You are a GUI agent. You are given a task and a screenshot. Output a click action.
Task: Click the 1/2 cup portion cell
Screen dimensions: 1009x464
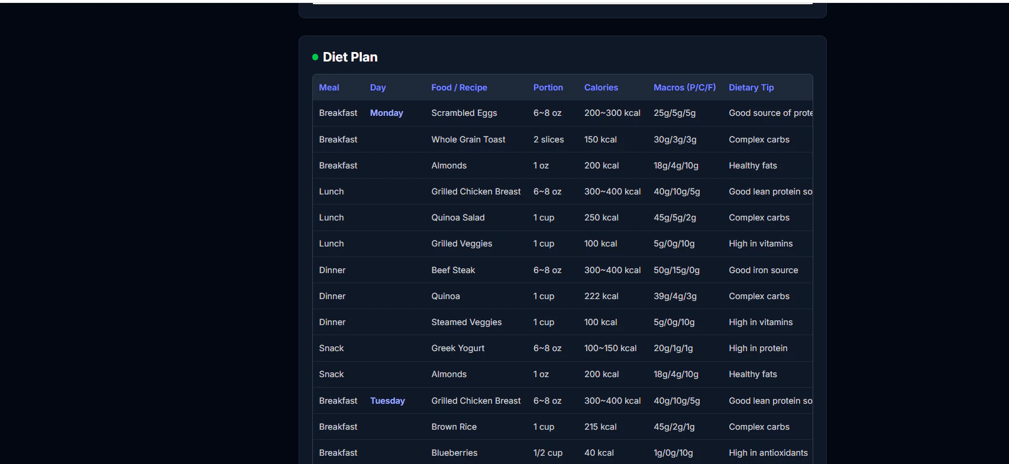548,453
